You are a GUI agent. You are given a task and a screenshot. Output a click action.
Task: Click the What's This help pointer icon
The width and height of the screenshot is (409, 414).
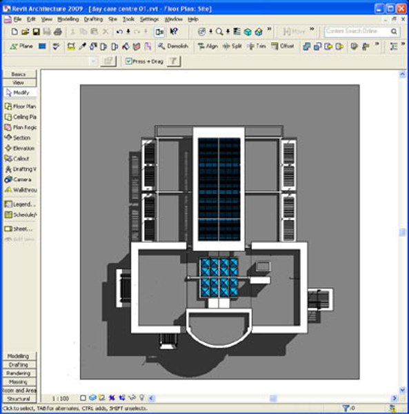click(x=173, y=32)
